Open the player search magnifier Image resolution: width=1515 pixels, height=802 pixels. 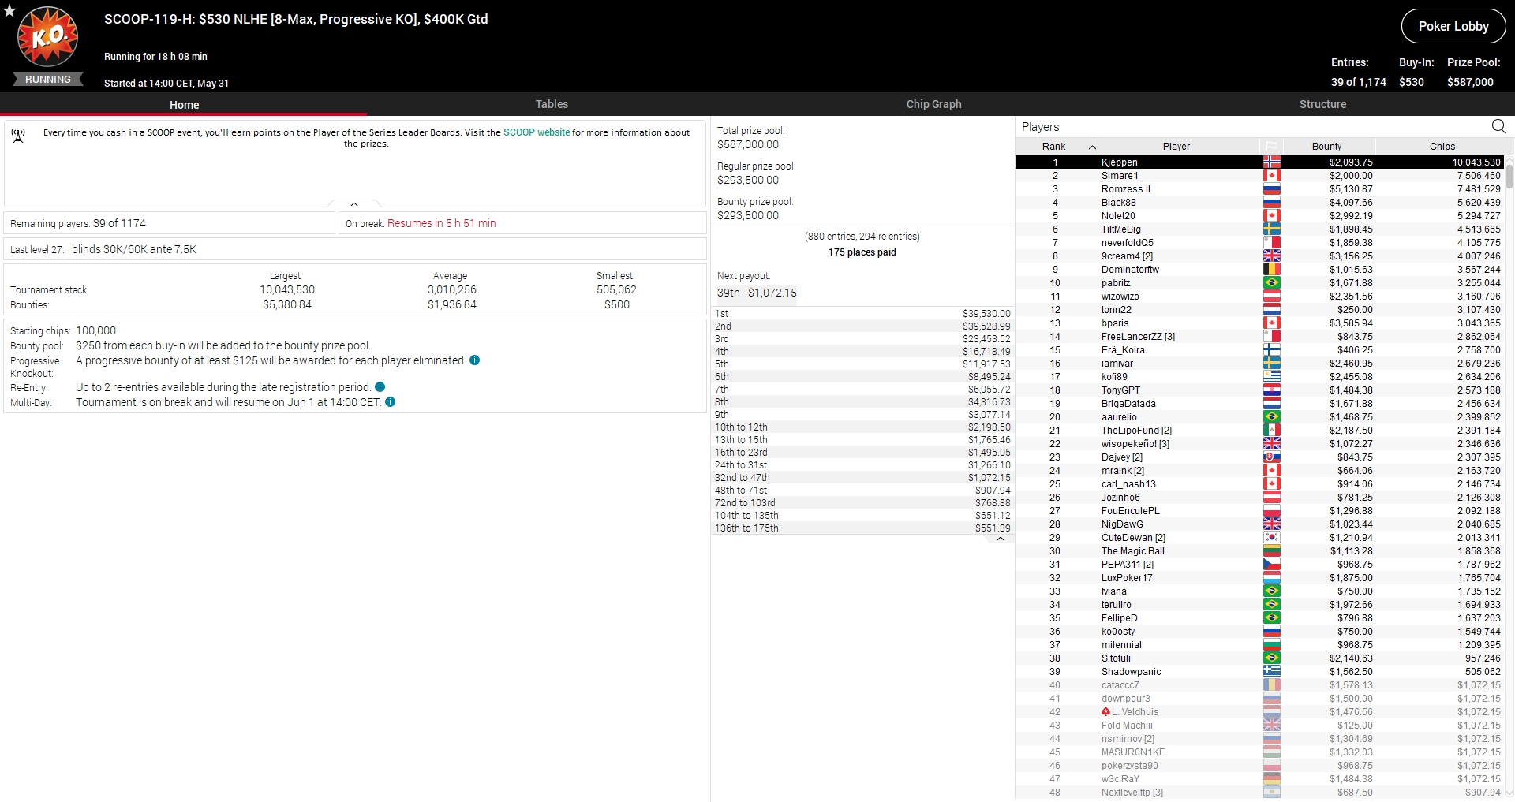point(1498,126)
